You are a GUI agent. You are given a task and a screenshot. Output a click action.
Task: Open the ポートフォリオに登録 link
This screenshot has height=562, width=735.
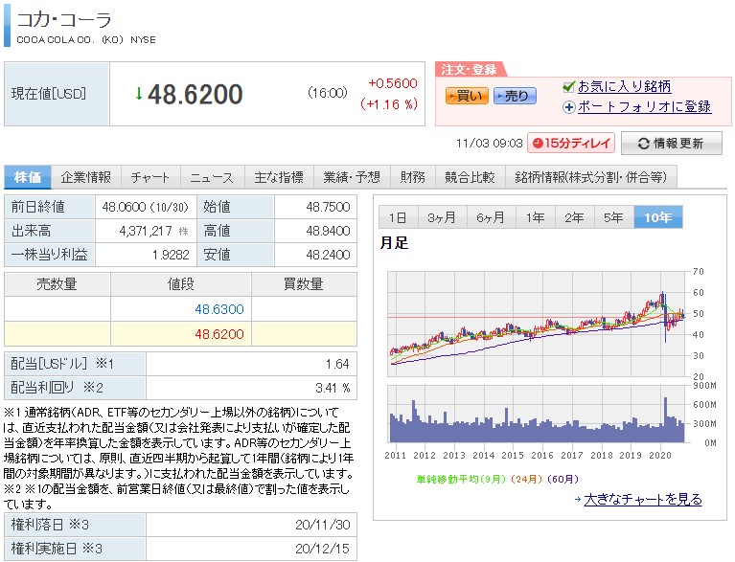644,107
